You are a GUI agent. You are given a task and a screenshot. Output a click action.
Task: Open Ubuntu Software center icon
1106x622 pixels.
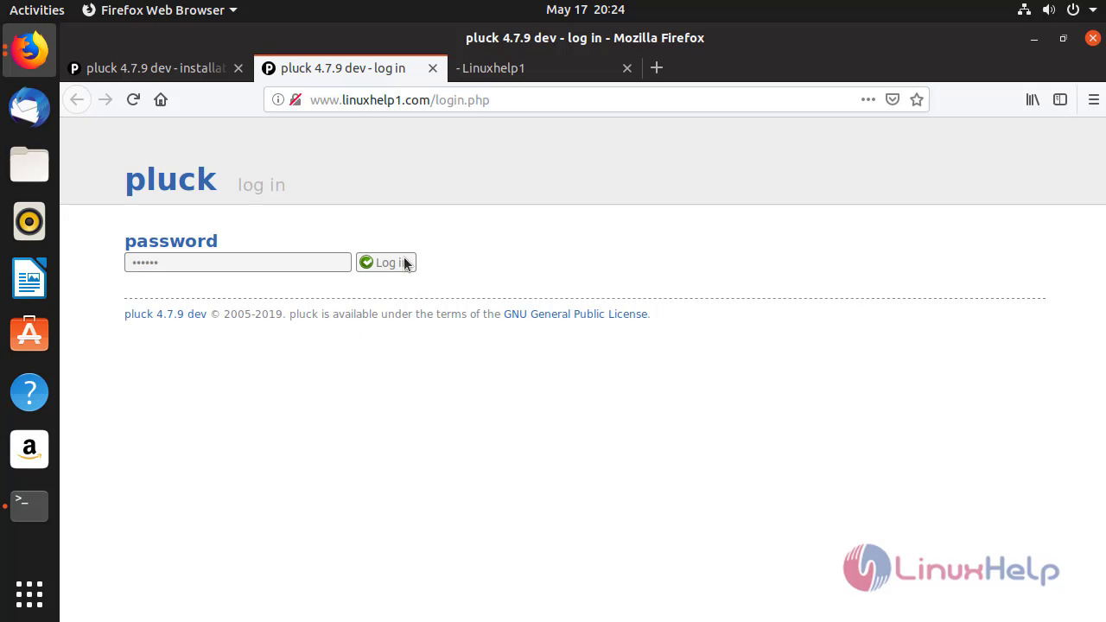[x=29, y=335]
